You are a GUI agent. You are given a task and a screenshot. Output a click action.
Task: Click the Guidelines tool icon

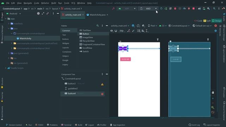coord(147,31)
